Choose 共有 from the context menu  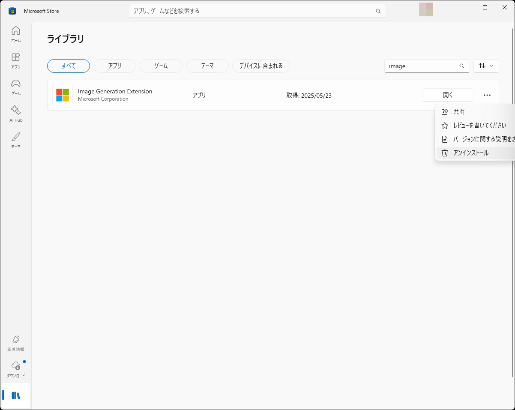click(x=476, y=112)
